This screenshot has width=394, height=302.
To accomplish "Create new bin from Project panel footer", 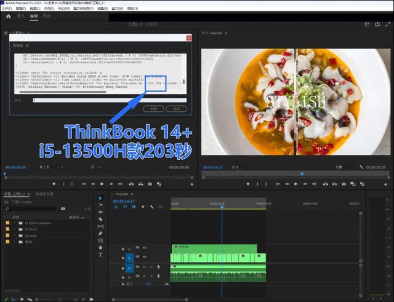I will point(91,300).
